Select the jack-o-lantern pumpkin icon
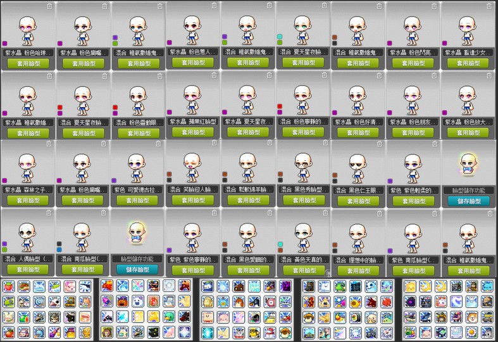Screen dimensions: 498x342 (122, 301)
